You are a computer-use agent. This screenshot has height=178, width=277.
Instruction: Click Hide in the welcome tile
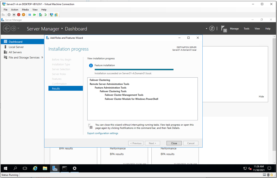(261, 96)
